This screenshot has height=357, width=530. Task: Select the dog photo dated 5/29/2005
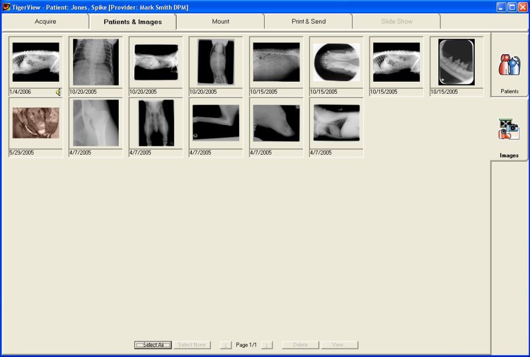(36, 123)
